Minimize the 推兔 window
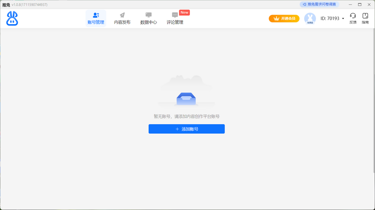This screenshot has height=210, width=375. click(x=350, y=5)
